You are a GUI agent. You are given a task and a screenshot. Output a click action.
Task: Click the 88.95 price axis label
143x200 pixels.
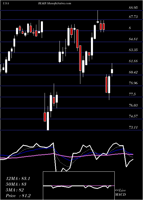(x=133, y=8)
